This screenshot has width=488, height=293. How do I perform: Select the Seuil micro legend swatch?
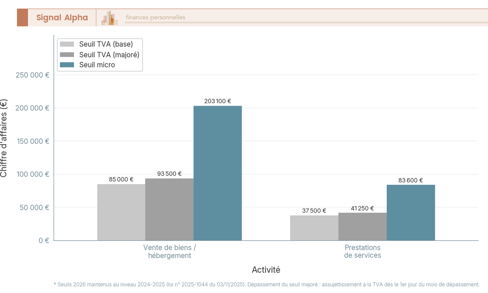pos(67,65)
